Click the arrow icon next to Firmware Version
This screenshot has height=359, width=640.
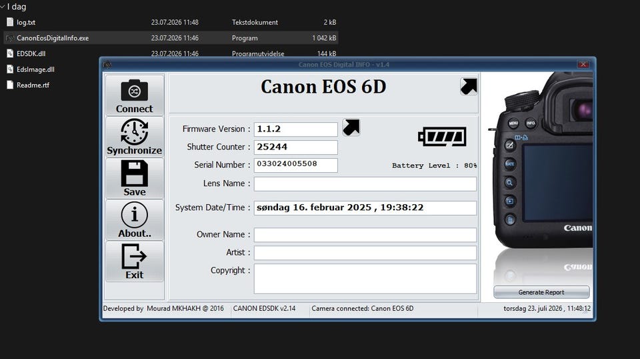[x=351, y=127]
